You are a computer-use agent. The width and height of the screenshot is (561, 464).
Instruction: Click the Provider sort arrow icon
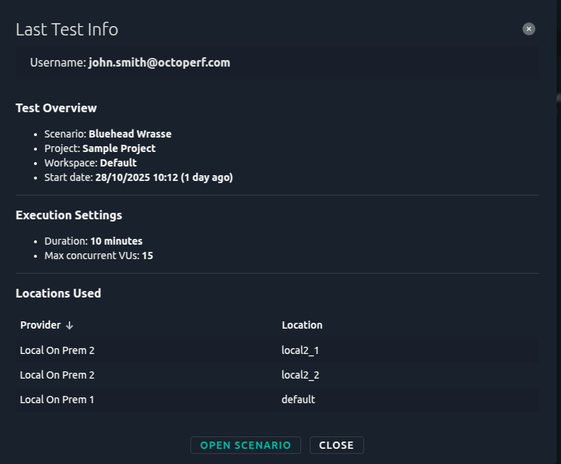(x=69, y=326)
